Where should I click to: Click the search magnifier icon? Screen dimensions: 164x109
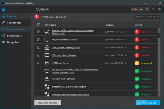[159, 17]
